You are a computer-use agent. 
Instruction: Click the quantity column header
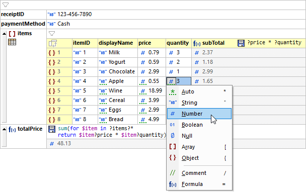click(179, 43)
